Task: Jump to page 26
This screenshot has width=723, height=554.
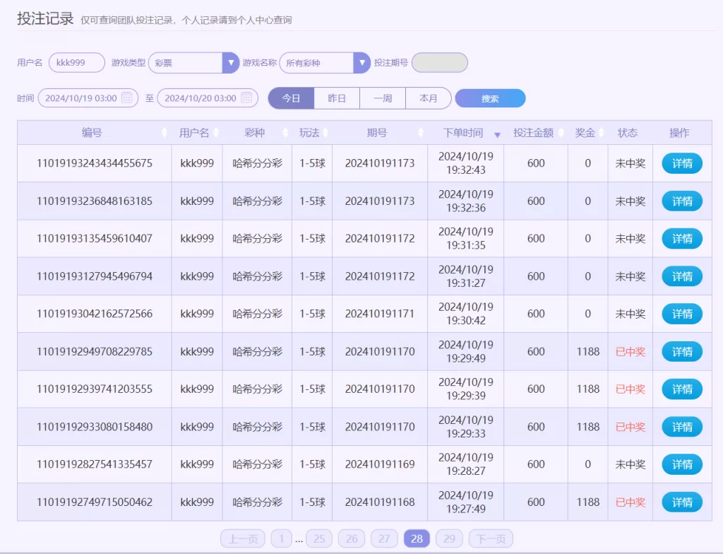Action: click(352, 538)
